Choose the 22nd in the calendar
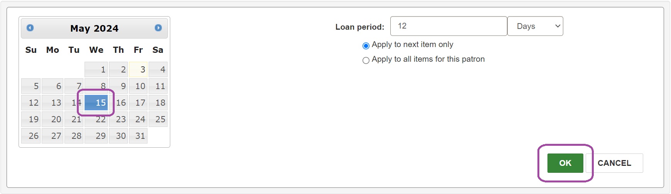The image size is (671, 194). click(96, 119)
